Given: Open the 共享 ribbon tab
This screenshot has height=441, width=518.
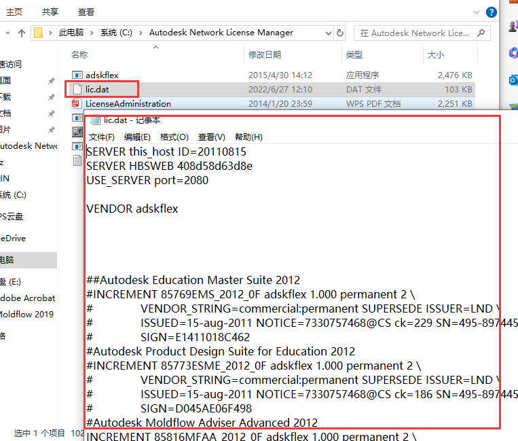Looking at the screenshot, I should [x=50, y=12].
